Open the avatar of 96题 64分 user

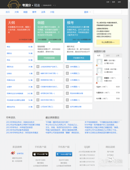pyautogui.click(x=99, y=79)
